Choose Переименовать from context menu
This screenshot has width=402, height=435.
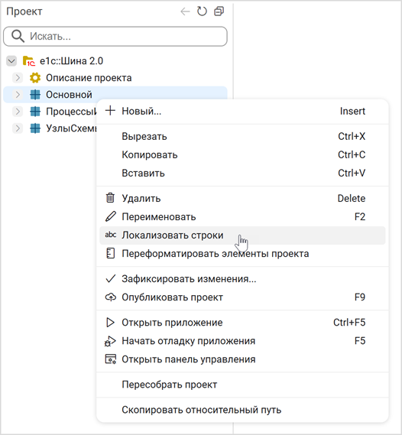[242, 216]
